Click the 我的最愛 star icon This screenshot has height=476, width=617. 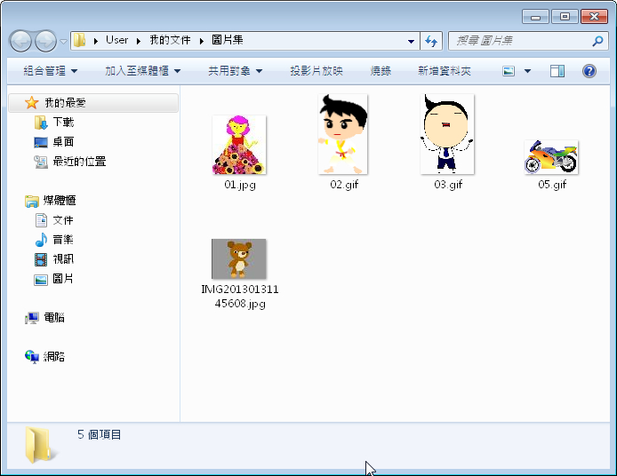31,103
